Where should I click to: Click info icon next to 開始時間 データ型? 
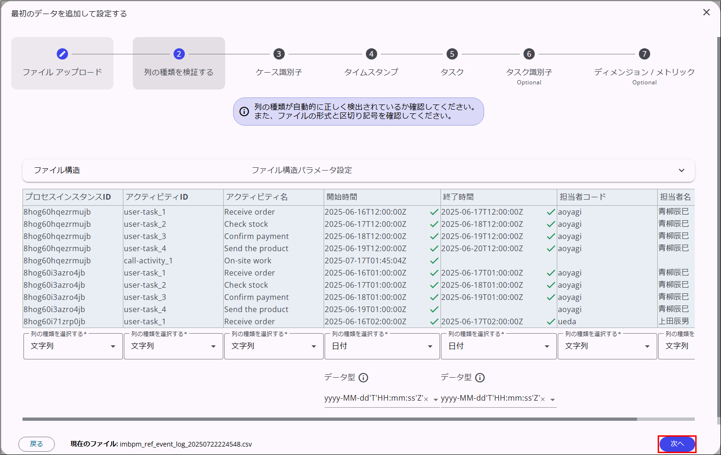363,378
